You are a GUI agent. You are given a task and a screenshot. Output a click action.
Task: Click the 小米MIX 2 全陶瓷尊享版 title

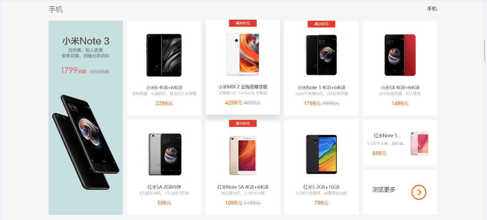(243, 87)
